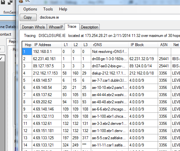Click the L2 column header
This screenshot has height=151, width=180.
76,45
